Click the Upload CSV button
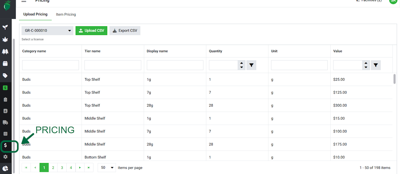 92,31
